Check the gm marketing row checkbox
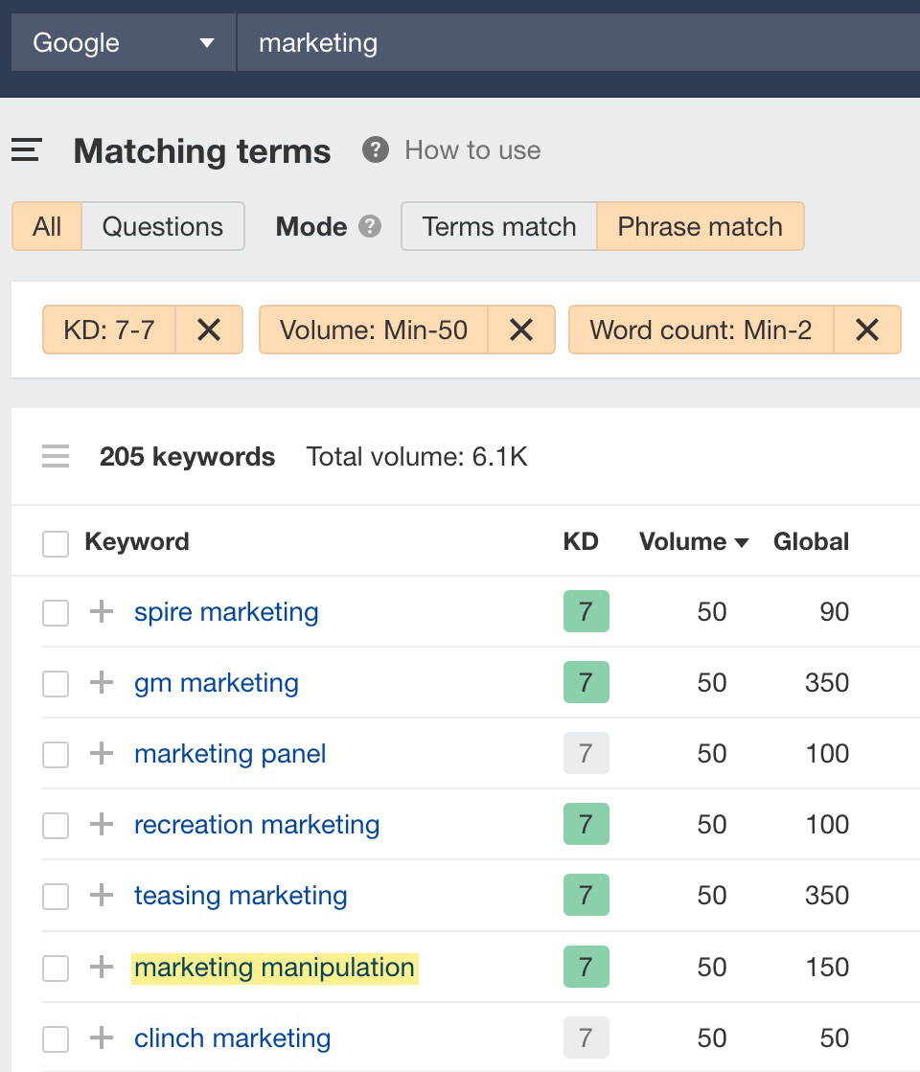This screenshot has width=920, height=1072. (x=56, y=683)
